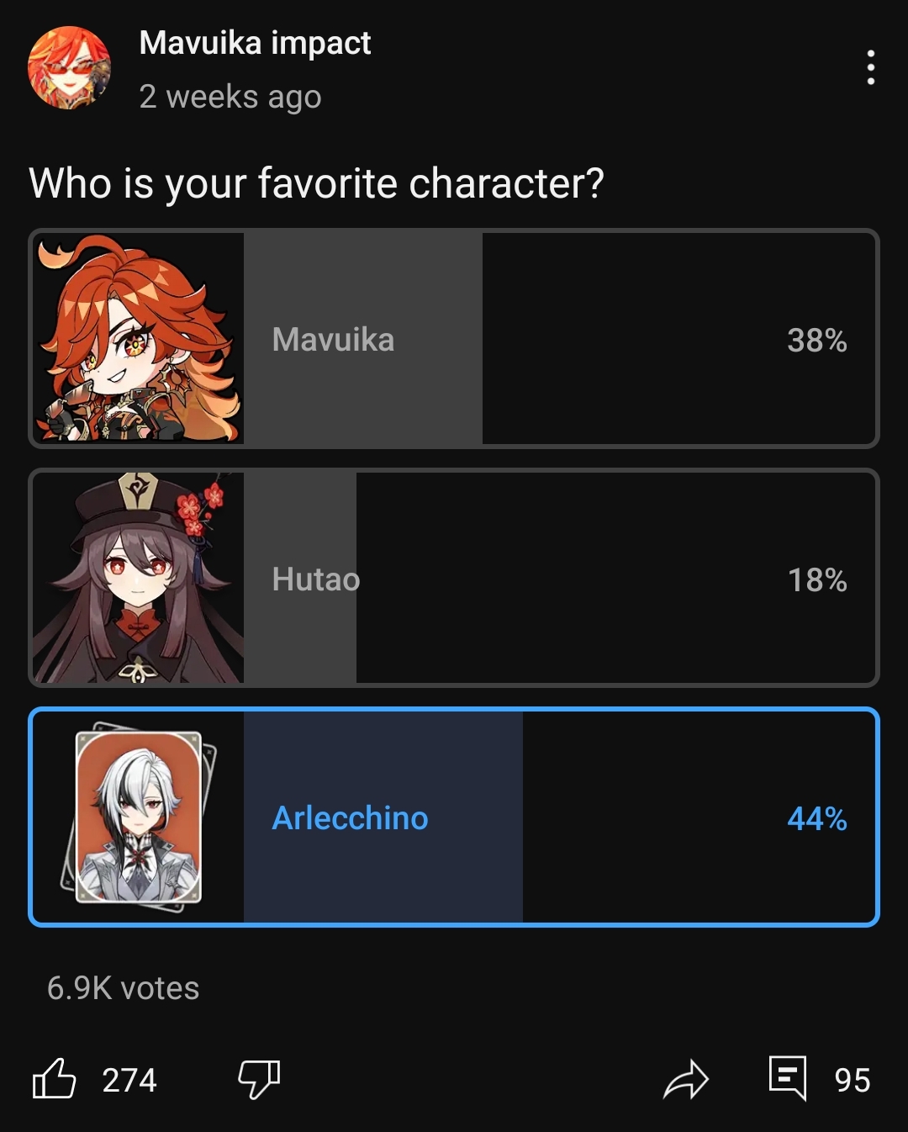The width and height of the screenshot is (908, 1132).
Task: Tap the 18% result for Hutao
Action: 817,579
